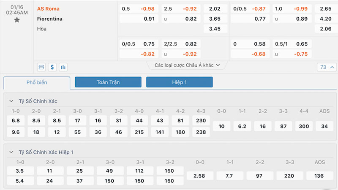Collapse the 73 markets counter
This screenshot has width=338, height=190.
click(x=327, y=67)
